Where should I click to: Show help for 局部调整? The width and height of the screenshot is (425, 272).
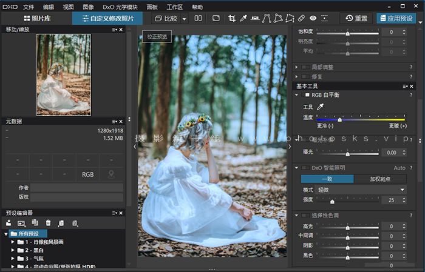[x=411, y=67]
